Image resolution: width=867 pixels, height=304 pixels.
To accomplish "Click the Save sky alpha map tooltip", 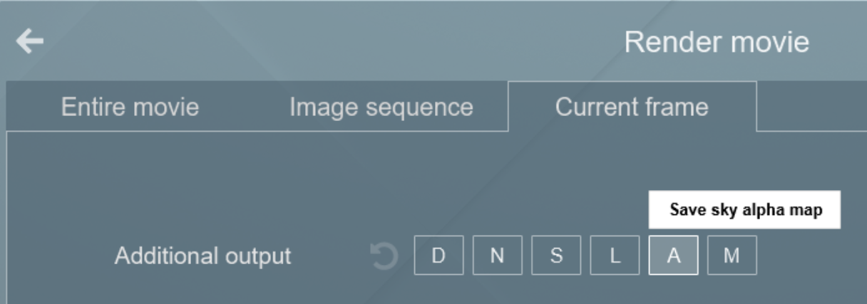I will (x=744, y=210).
